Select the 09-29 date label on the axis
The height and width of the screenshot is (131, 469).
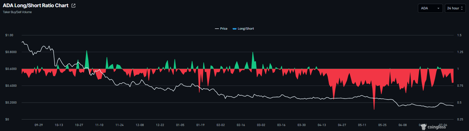pyautogui.click(x=39, y=125)
